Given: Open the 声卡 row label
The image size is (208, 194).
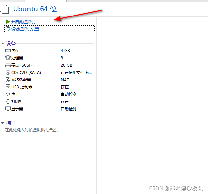Looking at the screenshot, I should click(x=15, y=94).
